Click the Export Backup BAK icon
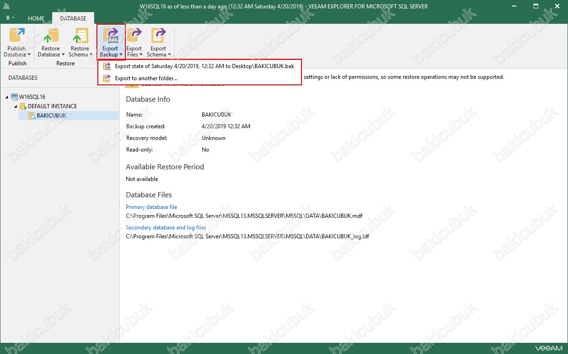Screen dimensions: 568x354 click(111, 36)
